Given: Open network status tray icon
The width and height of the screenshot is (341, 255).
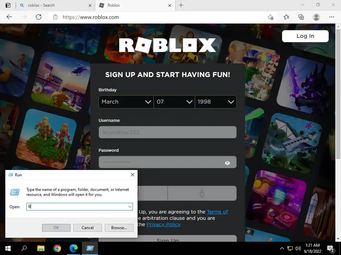Looking at the screenshot, I should [290, 248].
